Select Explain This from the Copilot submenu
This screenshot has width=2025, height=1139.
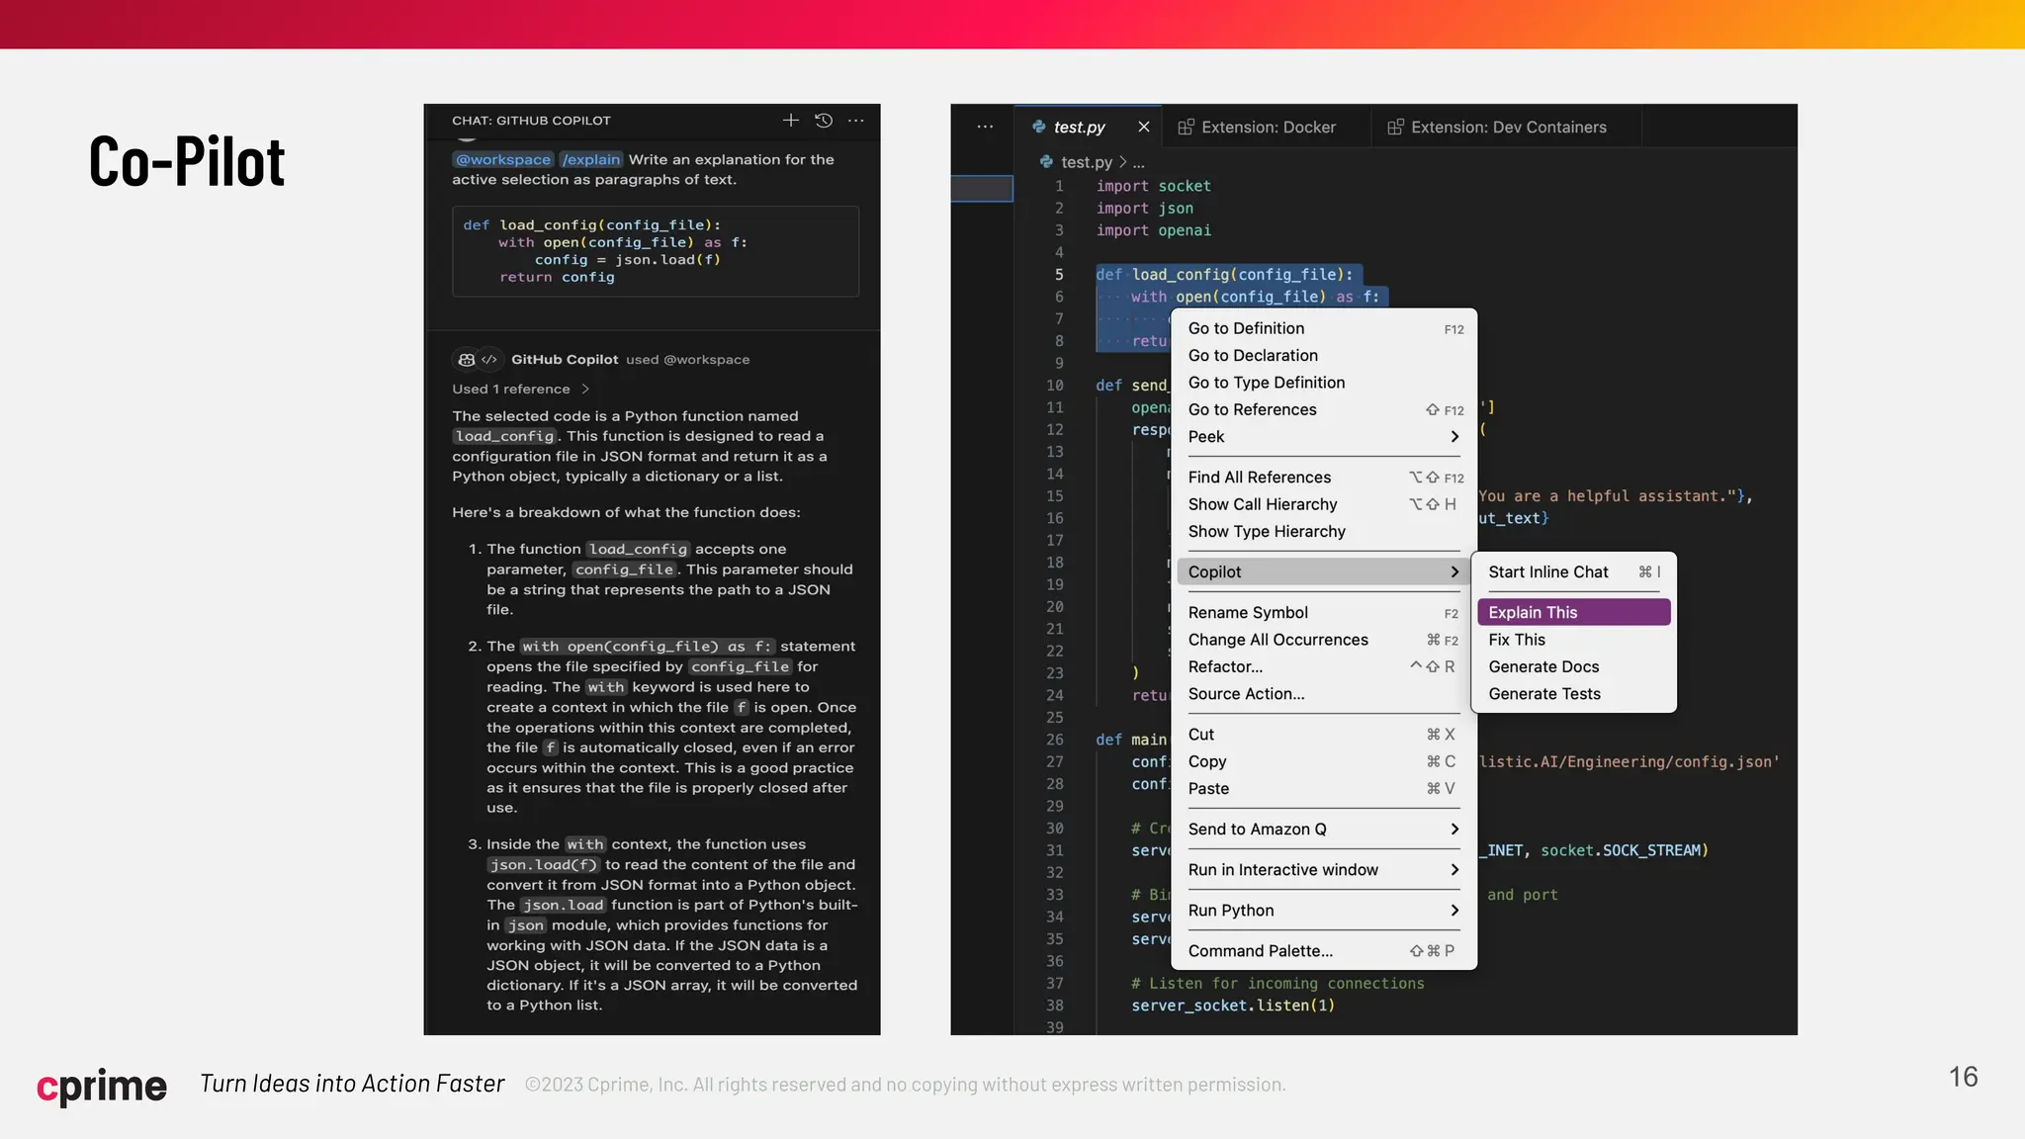pyautogui.click(x=1572, y=612)
